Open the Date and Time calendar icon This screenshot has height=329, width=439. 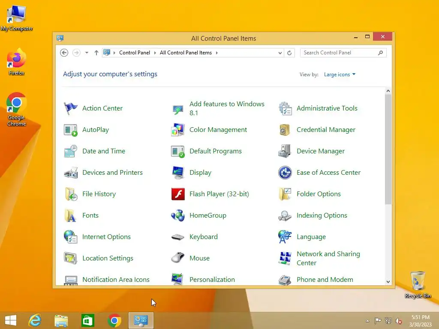[70, 151]
